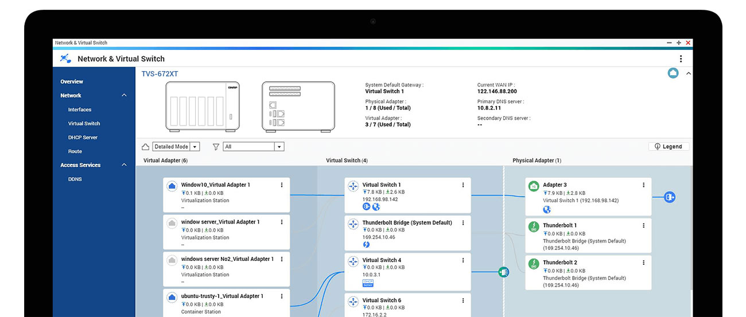The height and width of the screenshot is (317, 746).
Task: Open Virtual Switch 4 options menu
Action: click(463, 260)
